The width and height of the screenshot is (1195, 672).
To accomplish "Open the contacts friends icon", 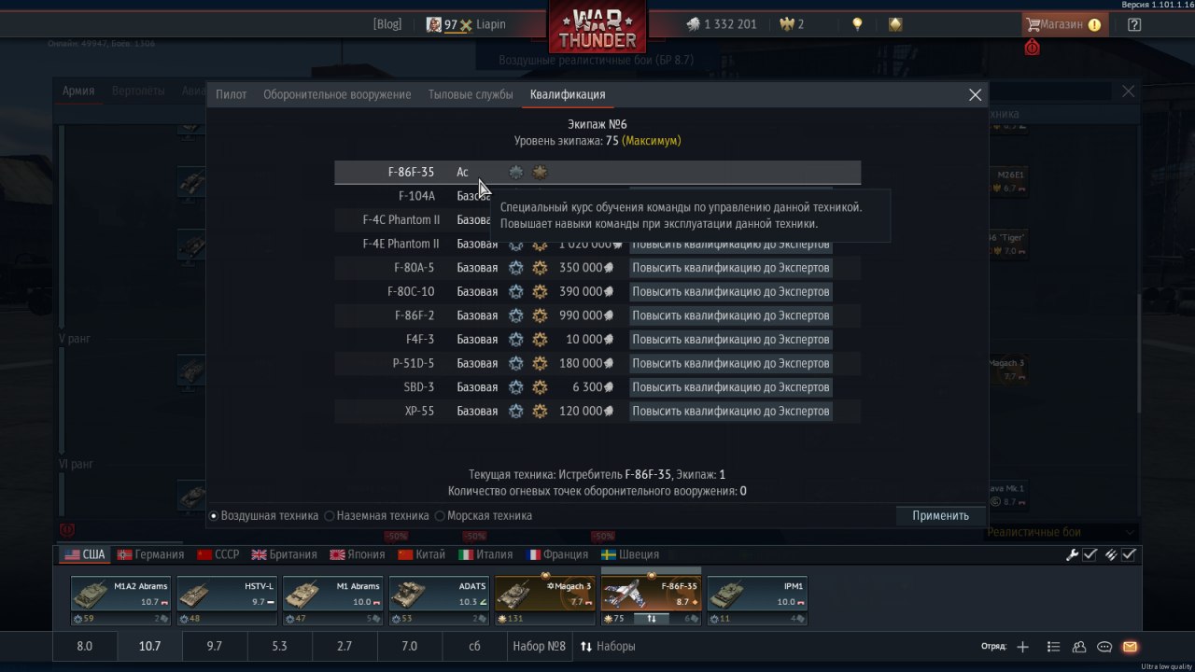I will (1079, 647).
